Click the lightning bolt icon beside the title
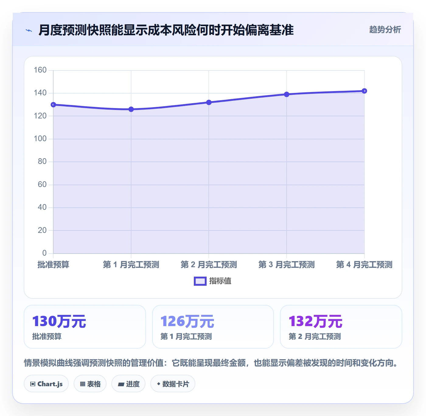 click(29, 30)
